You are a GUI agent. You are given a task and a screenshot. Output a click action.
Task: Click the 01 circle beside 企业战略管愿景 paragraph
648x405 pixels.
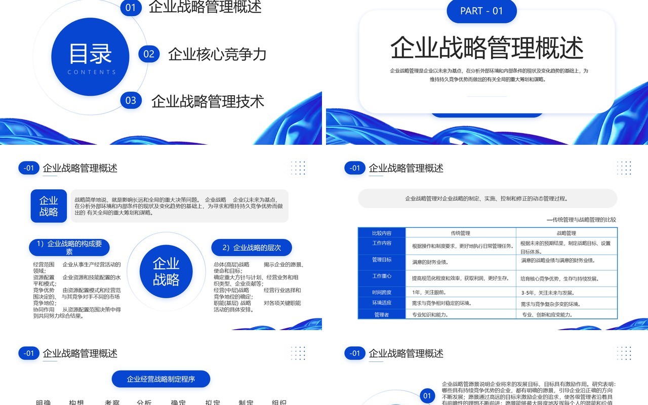[427, 396]
